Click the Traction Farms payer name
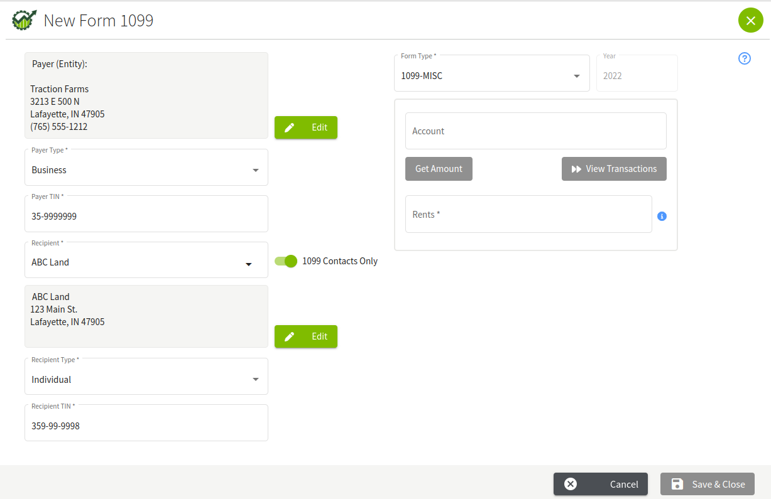The width and height of the screenshot is (771, 499). point(60,89)
